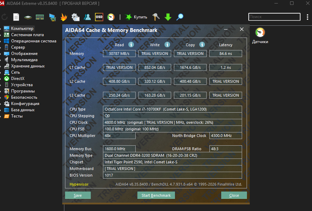Click the green download arrow icon
Screen dimensions: 312x211
tap(168, 17)
